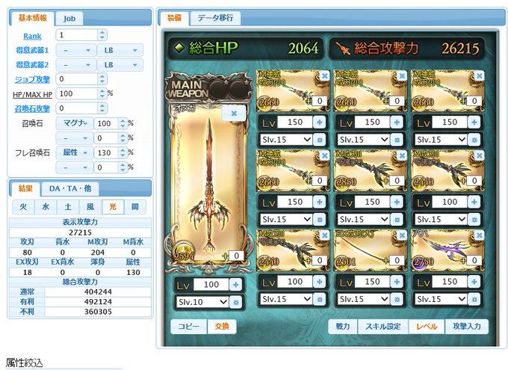508x370 pixels.
Task: Open main weapon Slv.10 dropdown
Action: pyautogui.click(x=202, y=302)
